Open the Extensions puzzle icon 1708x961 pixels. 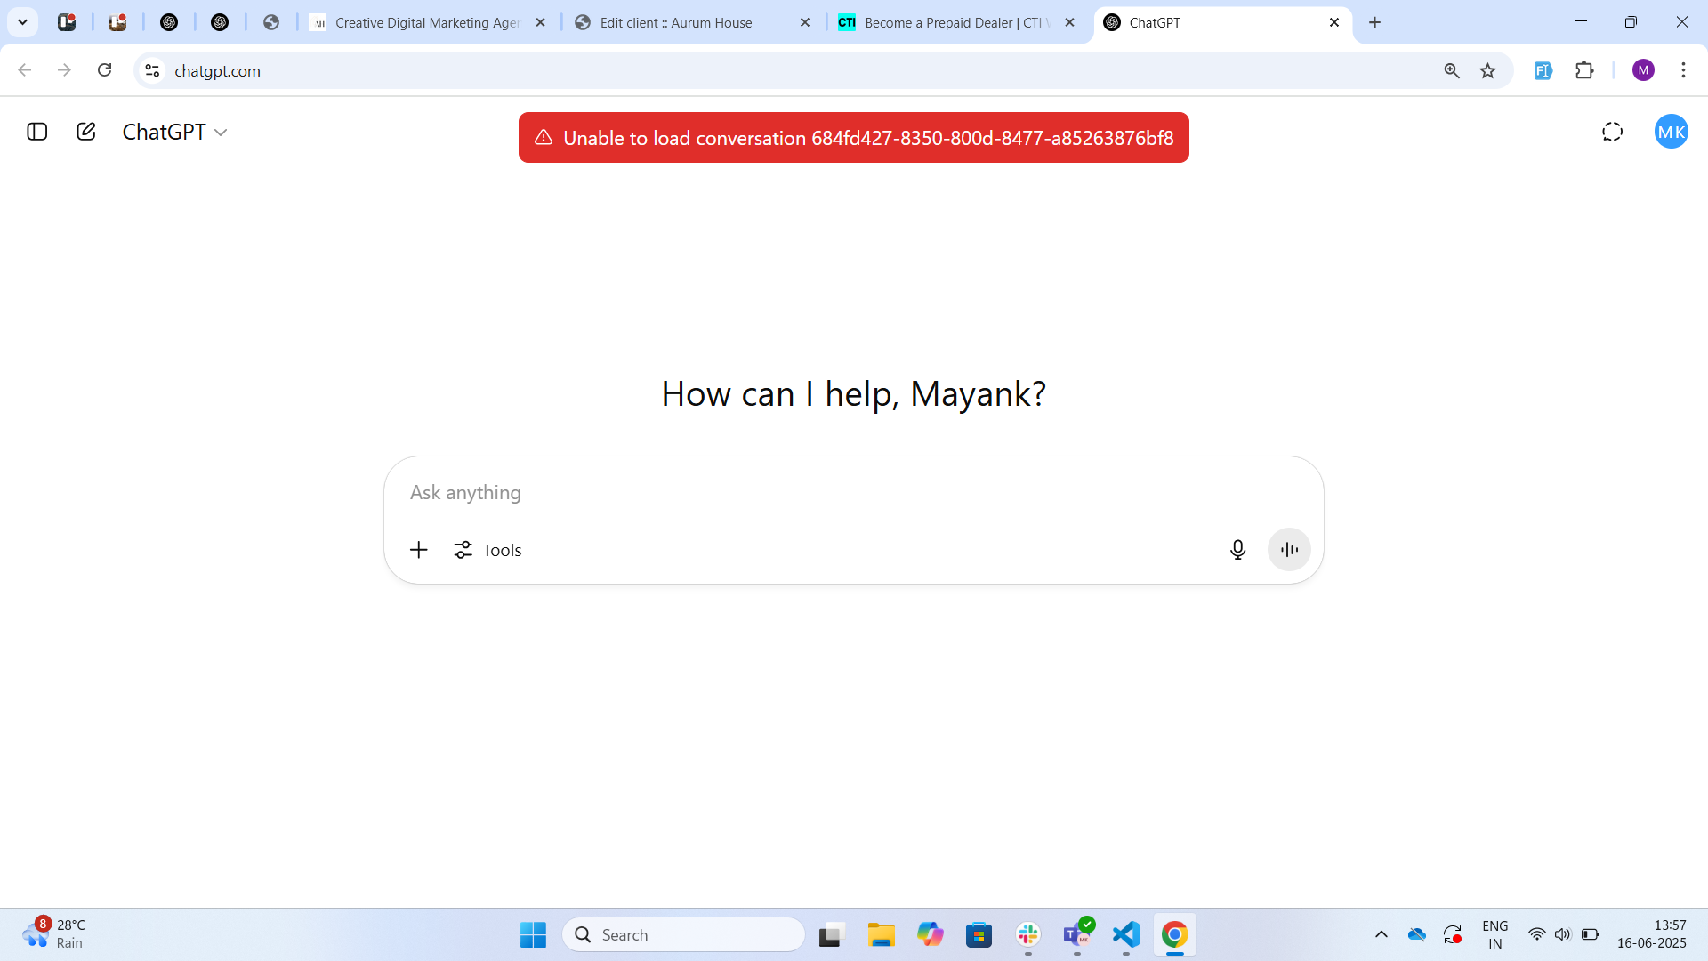(1583, 70)
